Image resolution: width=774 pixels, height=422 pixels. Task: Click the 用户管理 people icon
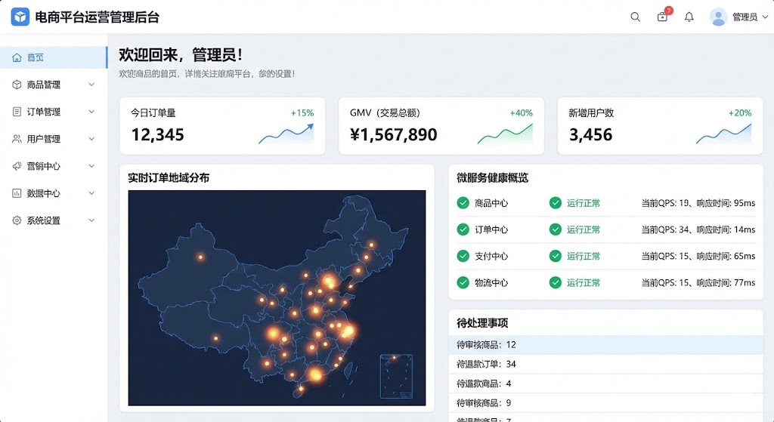[17, 139]
